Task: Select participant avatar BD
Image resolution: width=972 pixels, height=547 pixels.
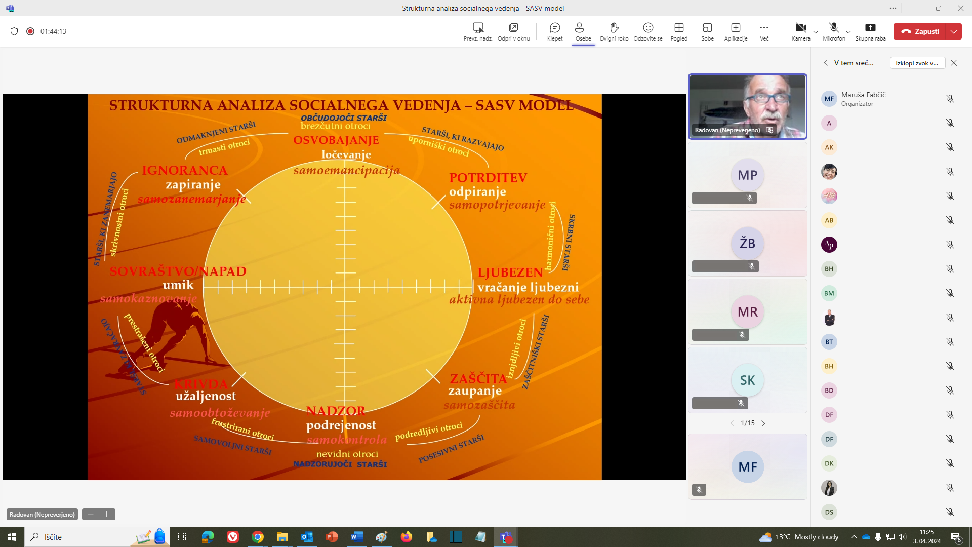Action: (x=829, y=390)
